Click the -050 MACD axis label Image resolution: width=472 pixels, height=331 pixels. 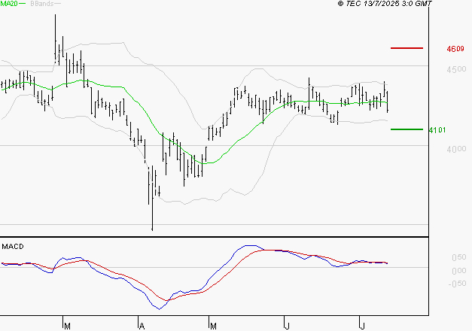pos(457,284)
